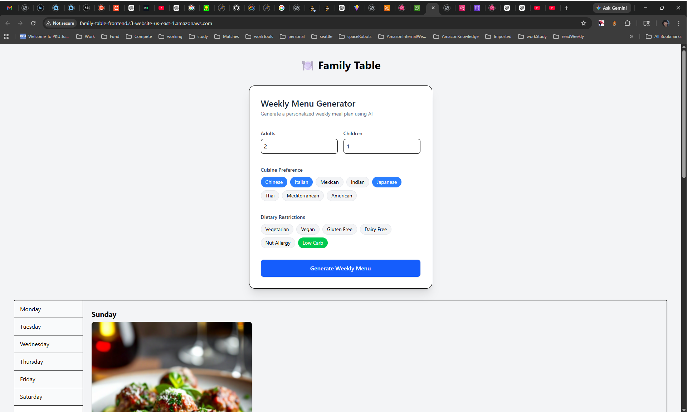Open the Gmail pinned tab
687x412 pixels.
[10, 8]
